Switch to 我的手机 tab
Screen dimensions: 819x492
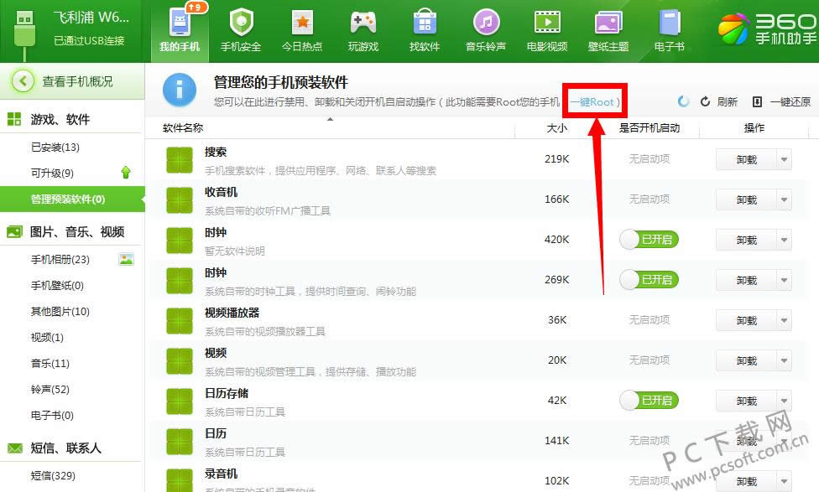180,31
